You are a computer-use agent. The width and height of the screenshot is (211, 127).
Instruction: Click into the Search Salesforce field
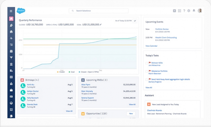pyautogui.click(x=99, y=11)
